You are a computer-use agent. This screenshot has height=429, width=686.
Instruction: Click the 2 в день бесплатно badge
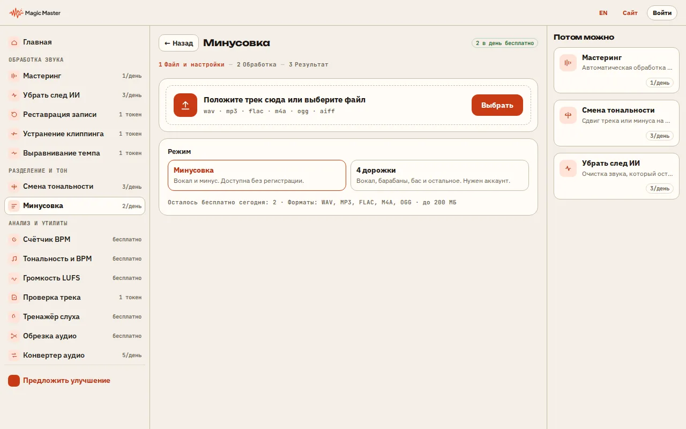505,43
